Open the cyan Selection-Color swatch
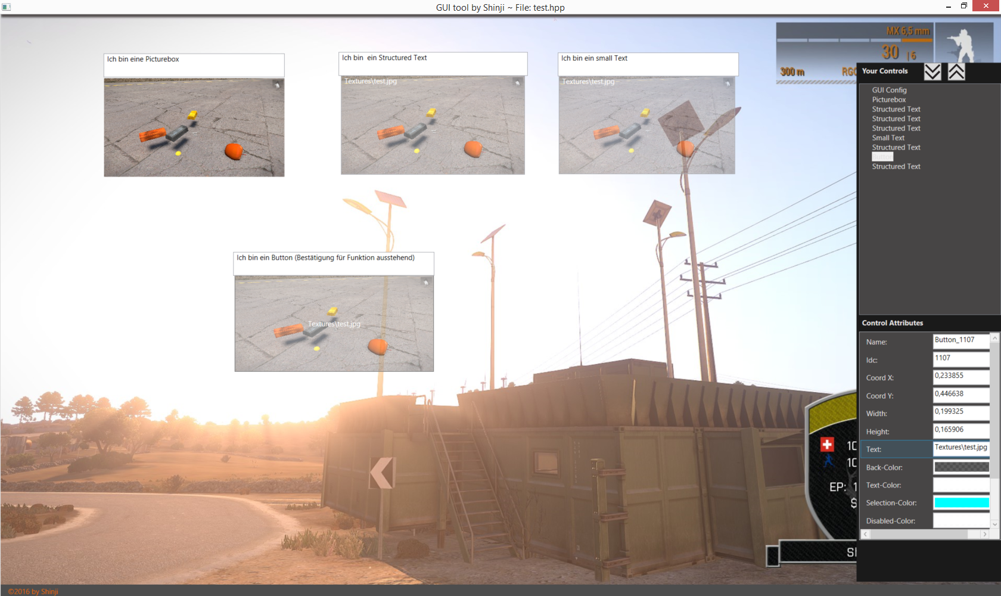 [961, 502]
